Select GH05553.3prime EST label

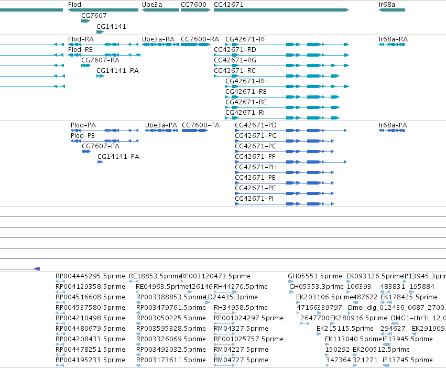[x=317, y=287]
